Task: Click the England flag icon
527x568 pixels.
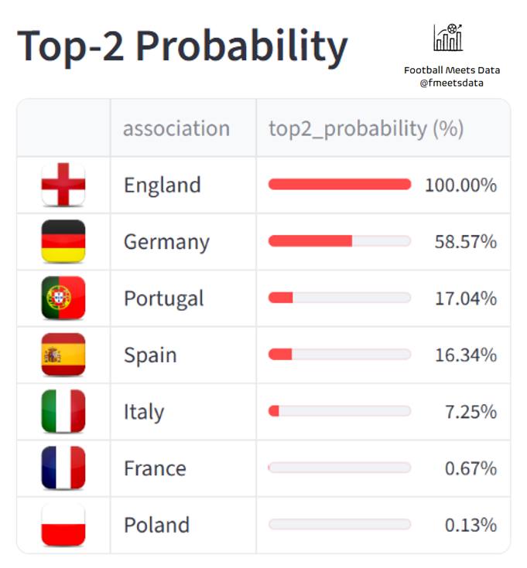Action: [x=63, y=185]
